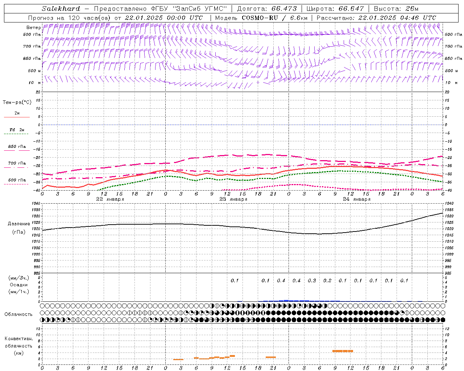Click the calculation time "Рассчитано: 22.01.2025 04:46 UTC"
This screenshot has width=464, height=371.
tap(376, 18)
